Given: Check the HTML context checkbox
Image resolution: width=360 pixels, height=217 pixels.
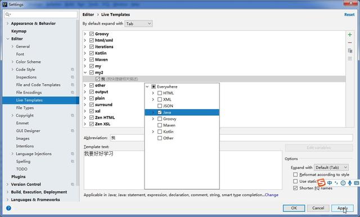Looking at the screenshot, I should tap(160, 93).
